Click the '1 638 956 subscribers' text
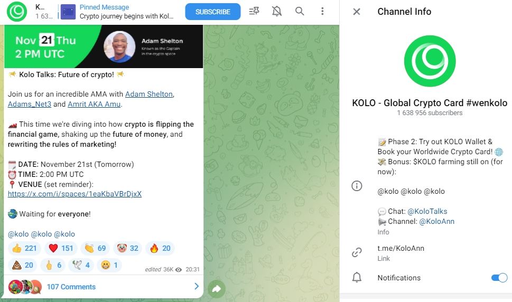Image resolution: width=512 pixels, height=302 pixels. tap(430, 113)
